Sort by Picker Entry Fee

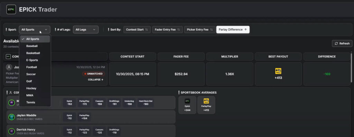[x=199, y=30]
